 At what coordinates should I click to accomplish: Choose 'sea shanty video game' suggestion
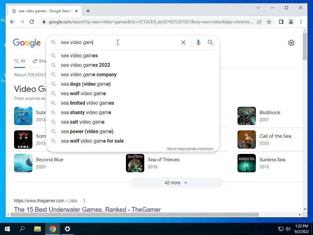133,113
